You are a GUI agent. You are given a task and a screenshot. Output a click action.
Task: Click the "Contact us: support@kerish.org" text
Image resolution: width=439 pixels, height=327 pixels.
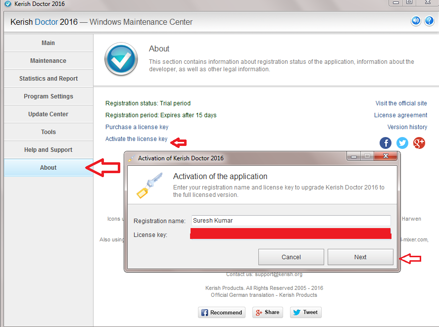pyautogui.click(x=264, y=275)
